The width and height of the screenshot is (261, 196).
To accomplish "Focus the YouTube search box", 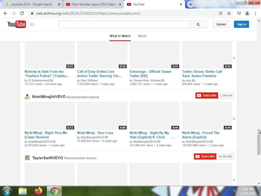I will point(124,24).
